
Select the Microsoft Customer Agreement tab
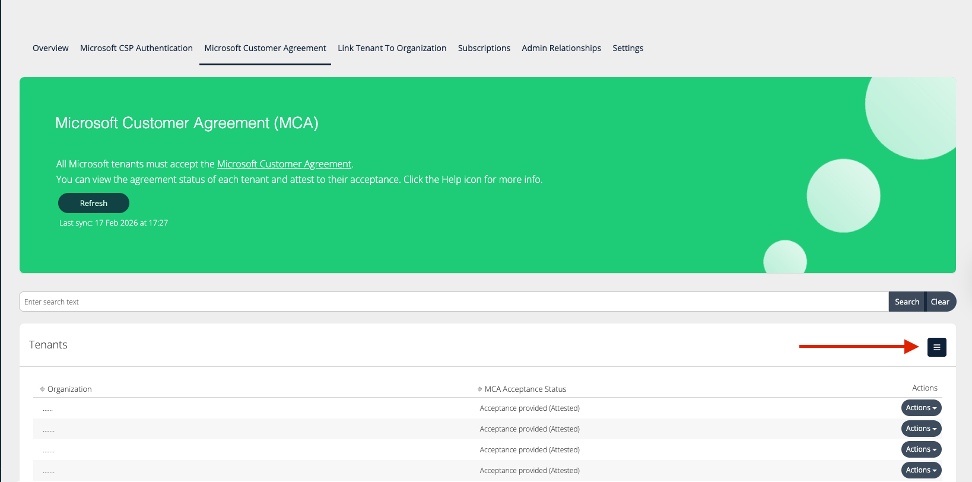[265, 48]
